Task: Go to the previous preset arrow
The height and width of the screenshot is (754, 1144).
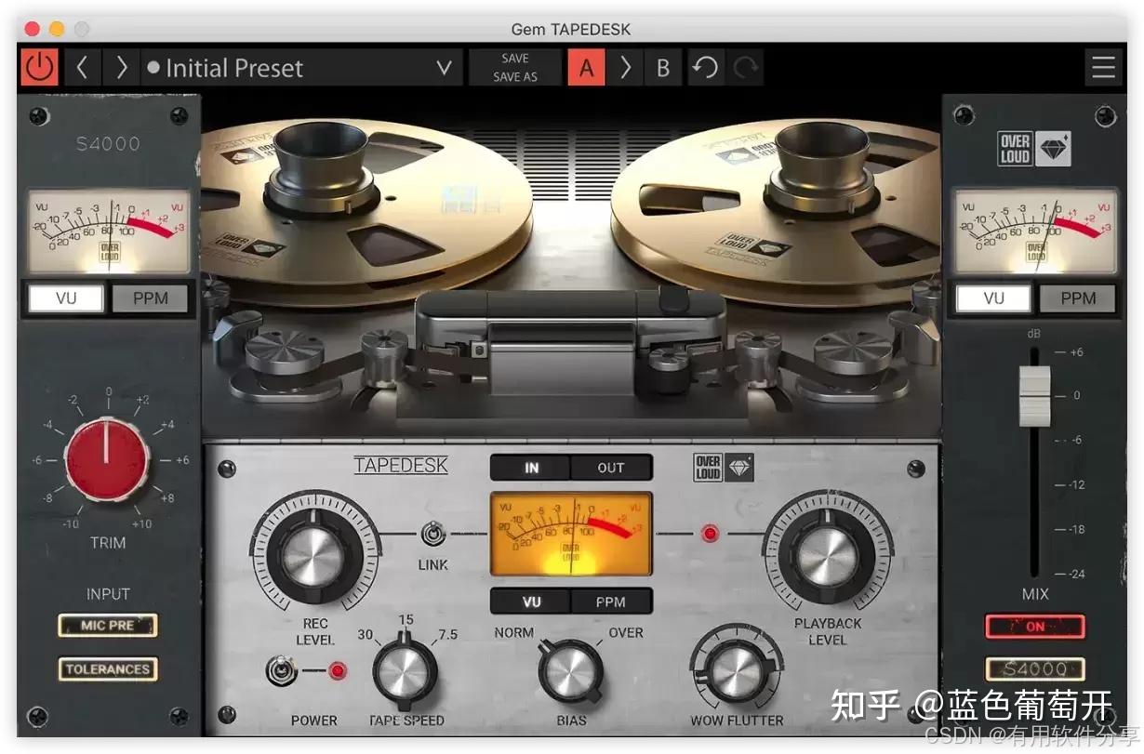Action: [82, 68]
